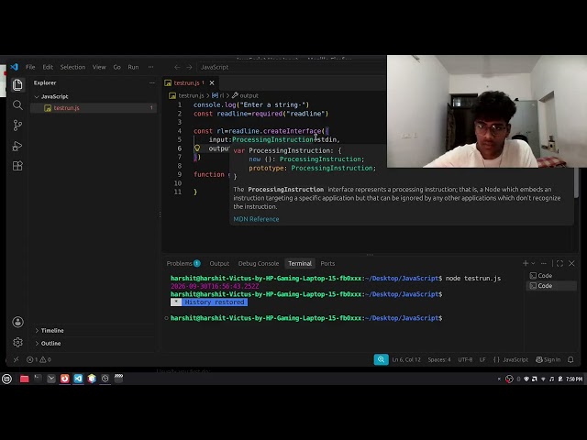Expand the Timeline section
587x440 pixels.
[x=52, y=330]
